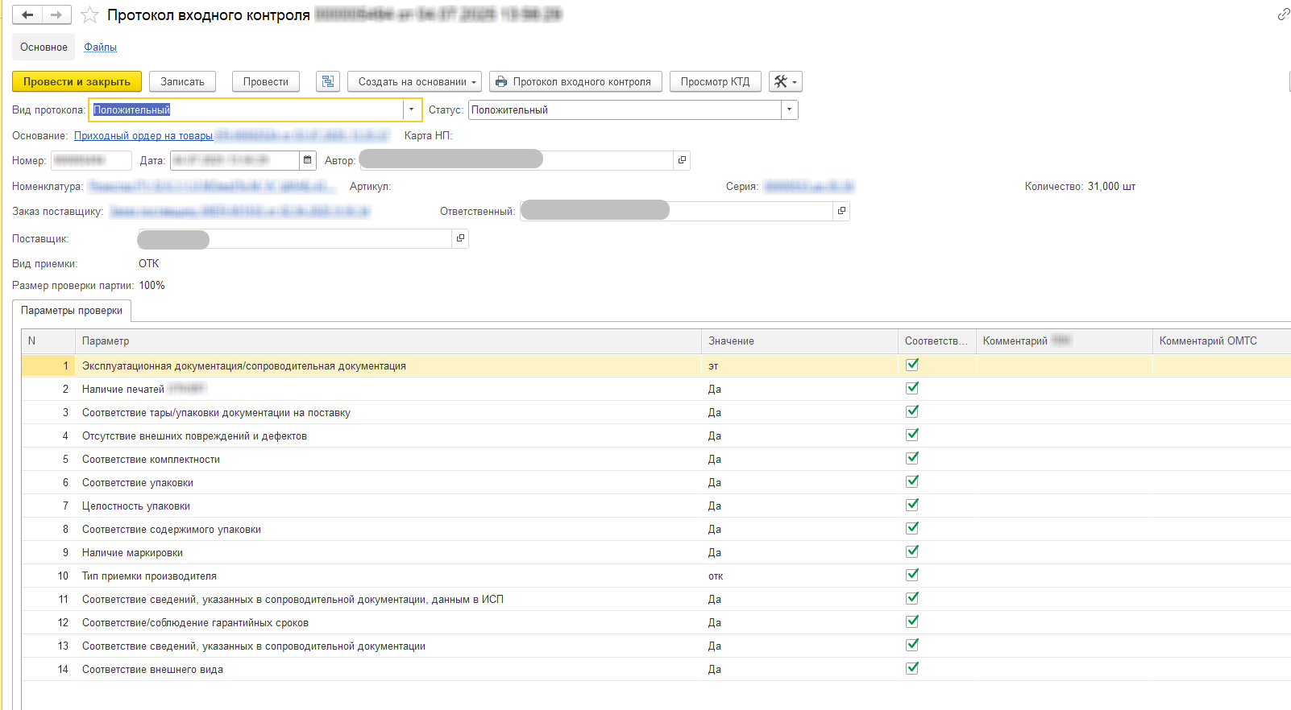Add the document to favorites with the star
The height and width of the screenshot is (710, 1291).
point(89,15)
